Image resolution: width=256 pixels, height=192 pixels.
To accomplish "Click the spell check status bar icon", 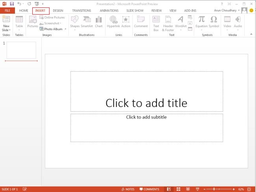I will click(x=24, y=189).
